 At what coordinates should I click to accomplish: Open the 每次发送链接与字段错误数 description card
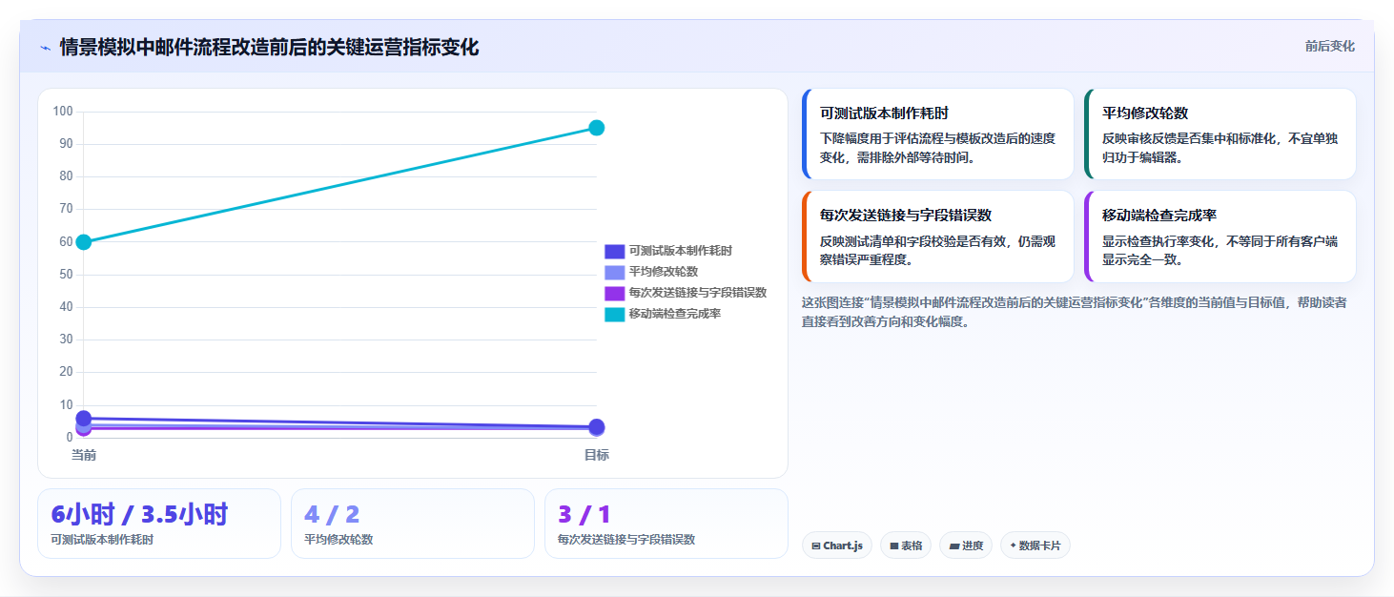click(938, 237)
